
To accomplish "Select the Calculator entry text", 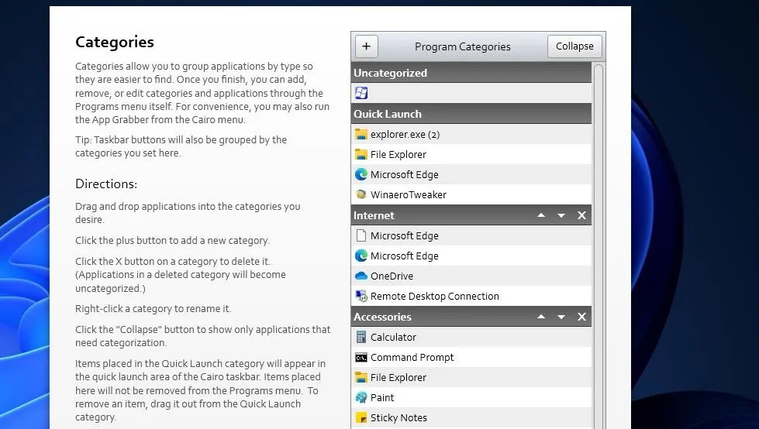I will [394, 337].
